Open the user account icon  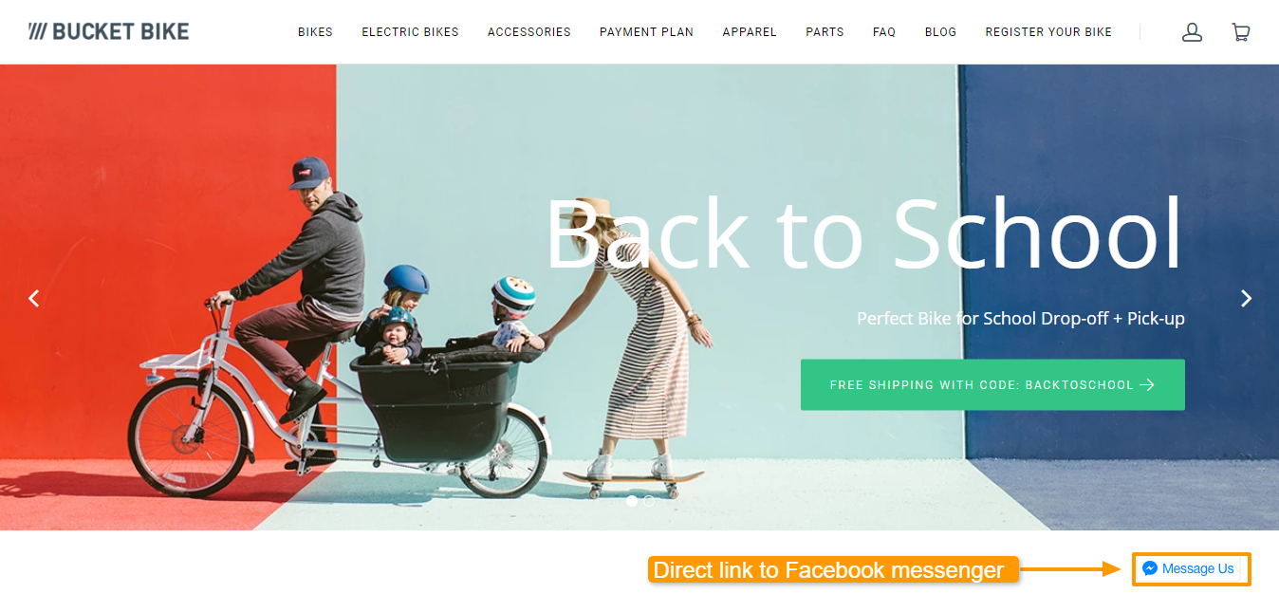pos(1192,32)
